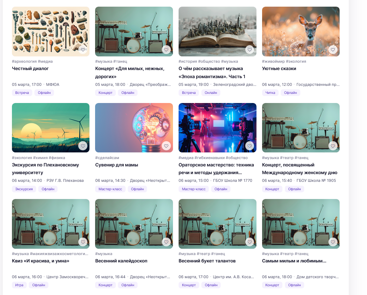Heart the Международному женскому дню concert card

pos(333,146)
